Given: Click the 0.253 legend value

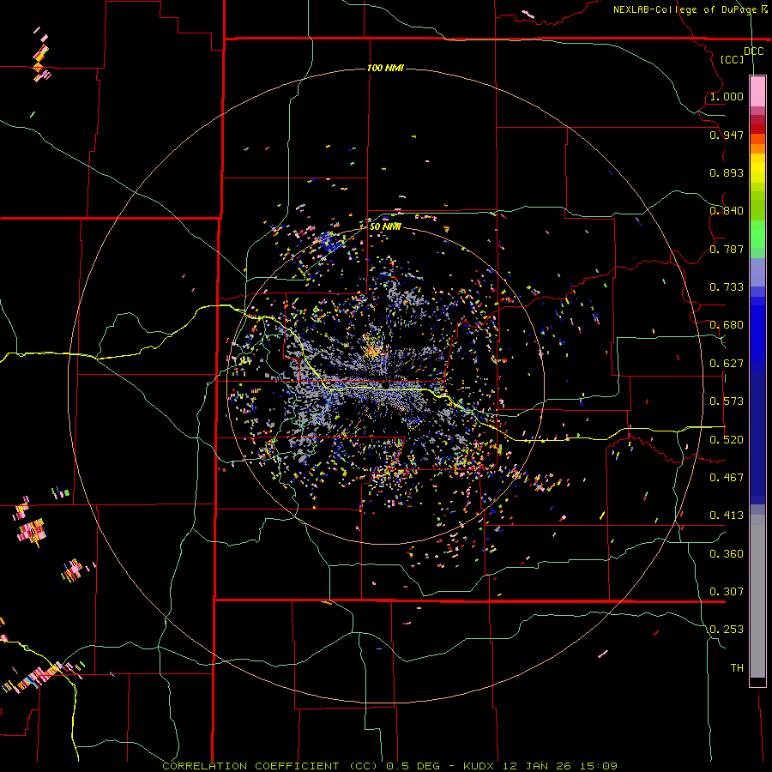Looking at the screenshot, I should coord(727,630).
